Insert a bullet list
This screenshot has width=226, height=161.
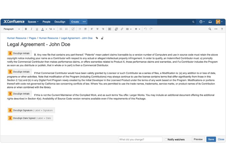coord(61,29)
